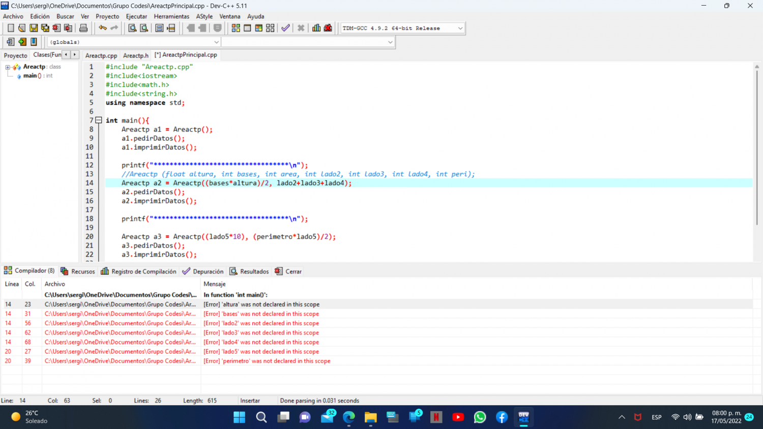Click the Run program window icon

(247, 28)
